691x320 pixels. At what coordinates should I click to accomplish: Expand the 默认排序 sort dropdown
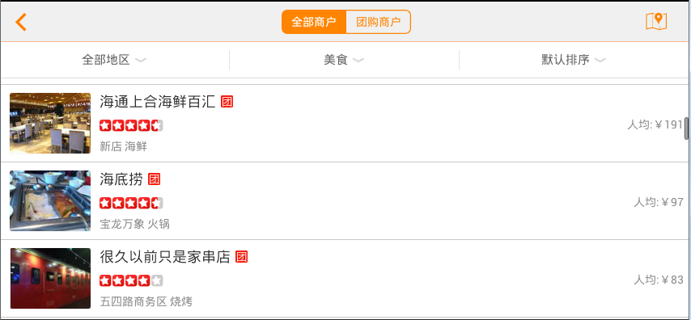(574, 60)
